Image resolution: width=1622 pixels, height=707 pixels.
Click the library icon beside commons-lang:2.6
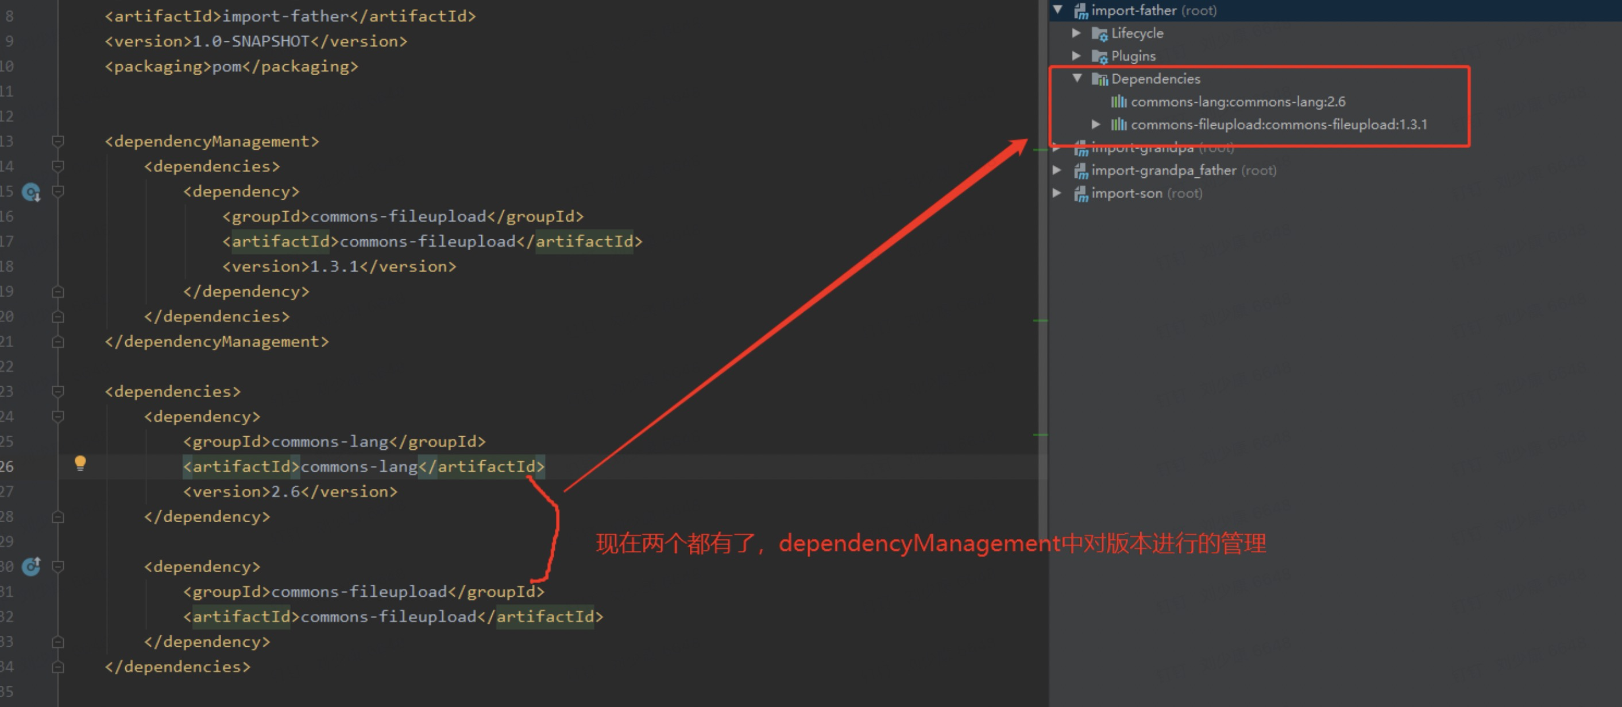pyautogui.click(x=1119, y=101)
